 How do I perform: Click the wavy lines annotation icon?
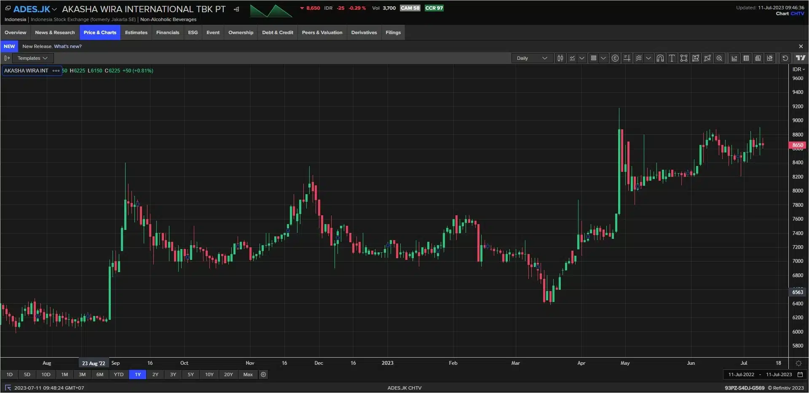(x=639, y=58)
